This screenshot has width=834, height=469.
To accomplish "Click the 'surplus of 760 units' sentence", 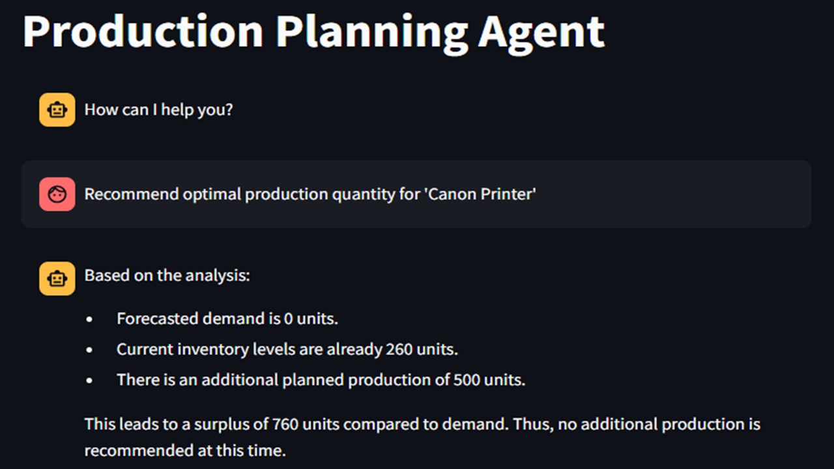I will click(296, 425).
